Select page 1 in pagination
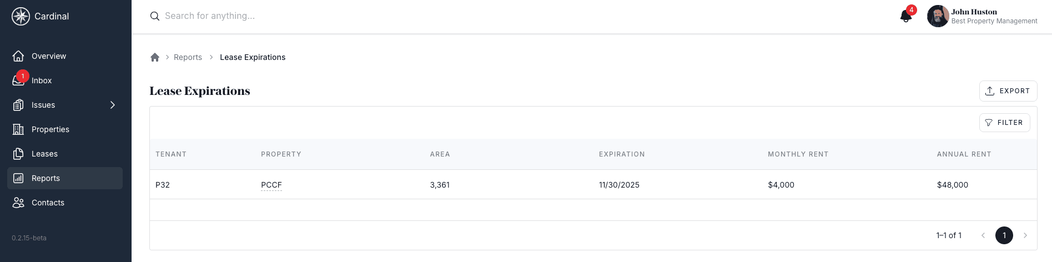 [1004, 235]
